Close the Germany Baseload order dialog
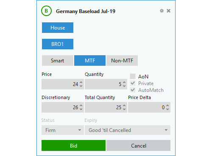The image size is (212, 156). pyautogui.click(x=168, y=11)
